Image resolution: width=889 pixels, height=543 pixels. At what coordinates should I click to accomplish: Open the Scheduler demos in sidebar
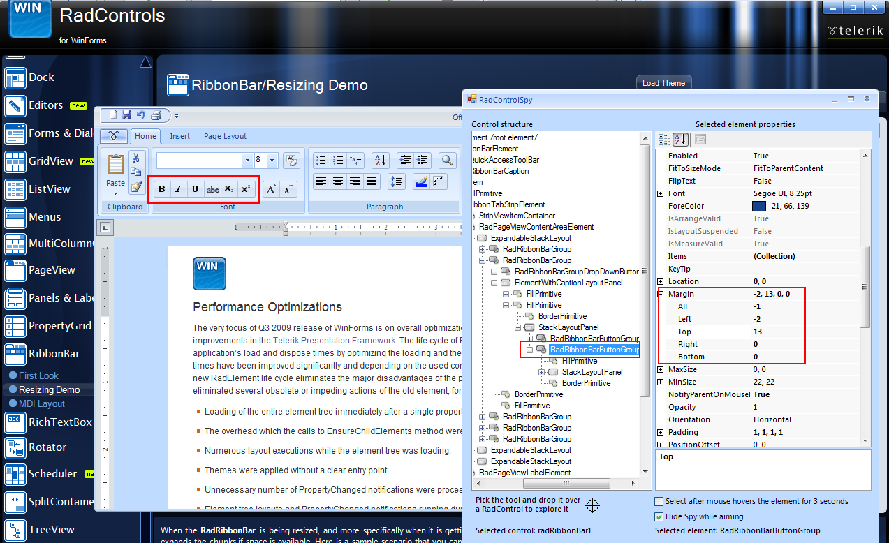(52, 474)
